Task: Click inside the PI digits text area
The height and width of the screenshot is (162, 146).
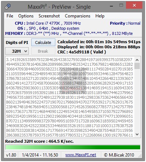Action: point(70,97)
